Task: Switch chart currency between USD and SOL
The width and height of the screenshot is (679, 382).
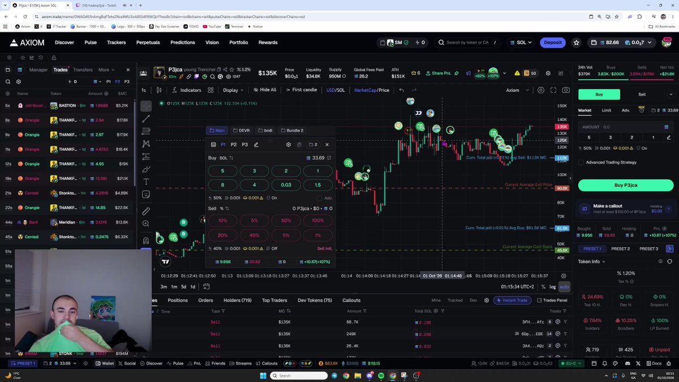Action: (335, 90)
